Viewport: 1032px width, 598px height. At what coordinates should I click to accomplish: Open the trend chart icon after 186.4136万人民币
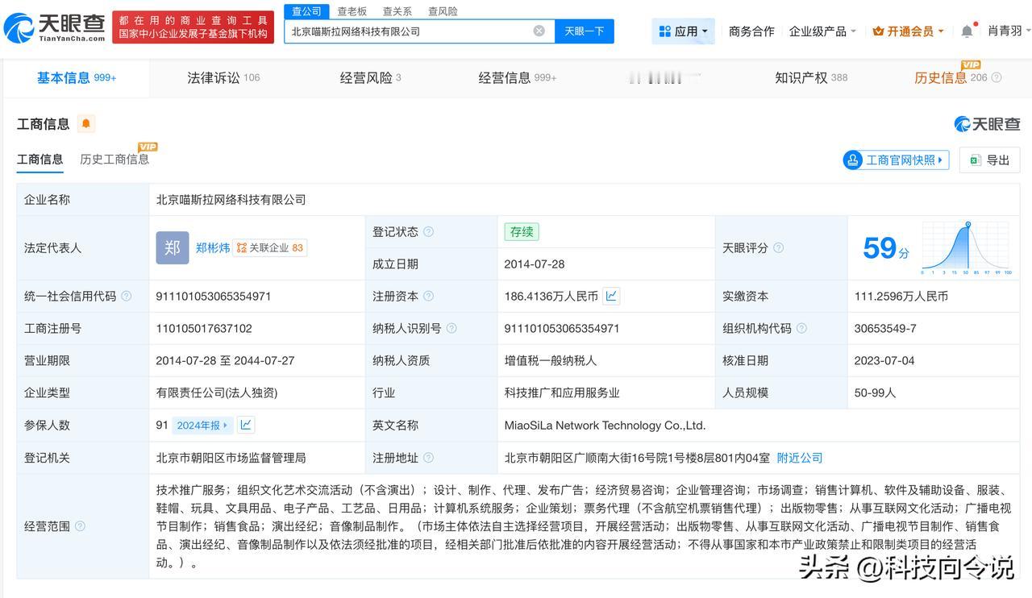pos(611,296)
